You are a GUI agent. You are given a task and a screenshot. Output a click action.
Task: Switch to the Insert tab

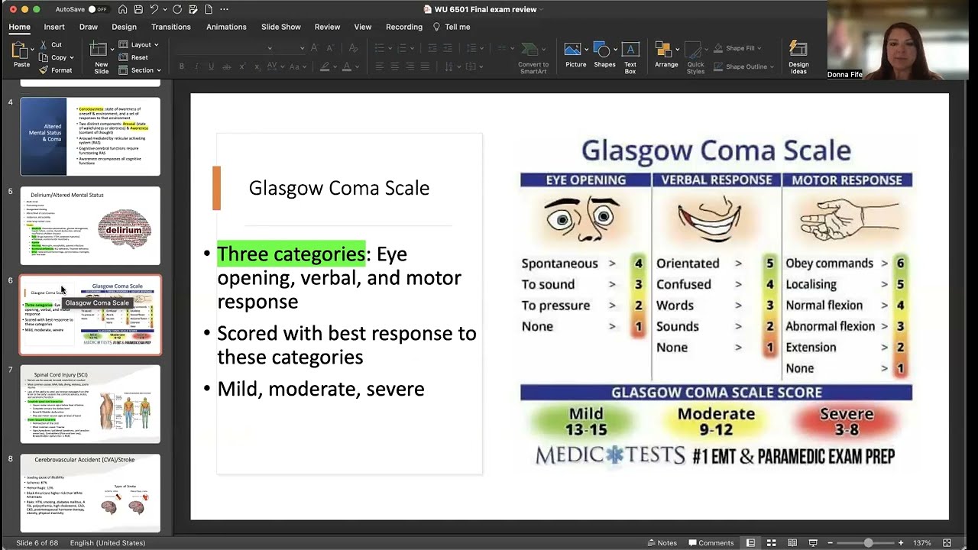tap(54, 27)
